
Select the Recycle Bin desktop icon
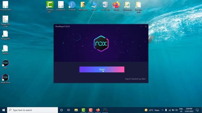105,6
